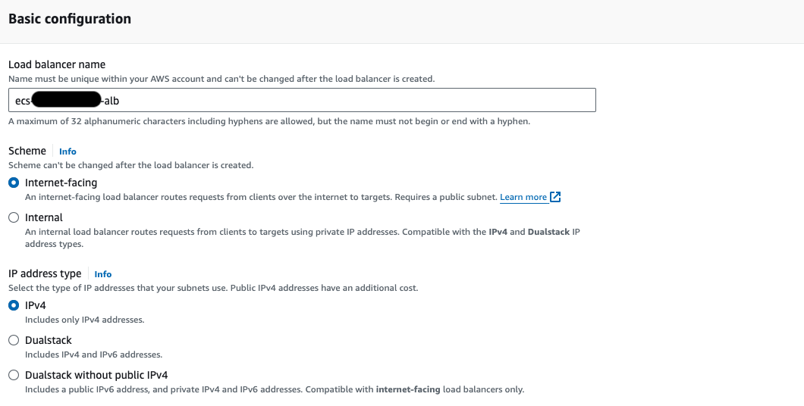Click 'An internal load balancer routes requests' text
The width and height of the screenshot is (804, 406).
coord(303,238)
